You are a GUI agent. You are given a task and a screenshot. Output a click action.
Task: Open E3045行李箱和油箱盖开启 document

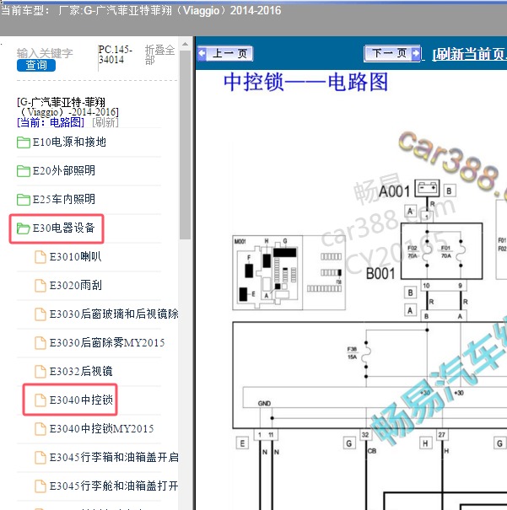(114, 457)
